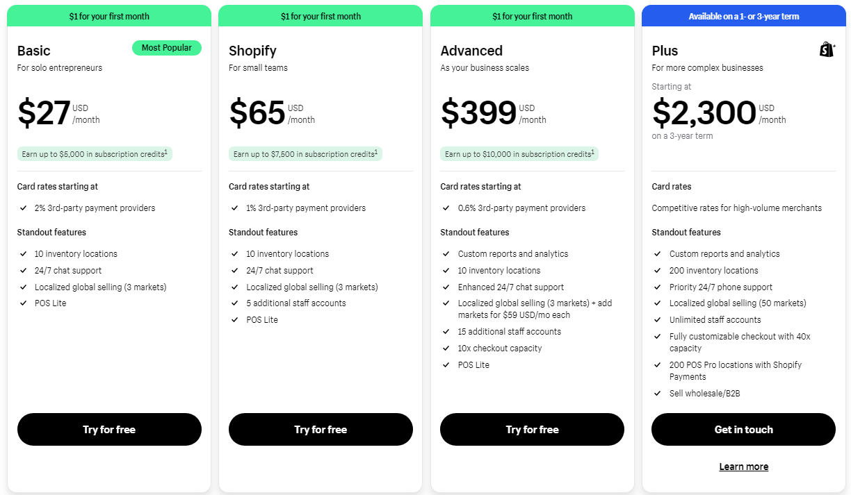This screenshot has height=495, width=851.
Task: Click checkmark next to Unlimited staff accounts
Action: point(657,320)
